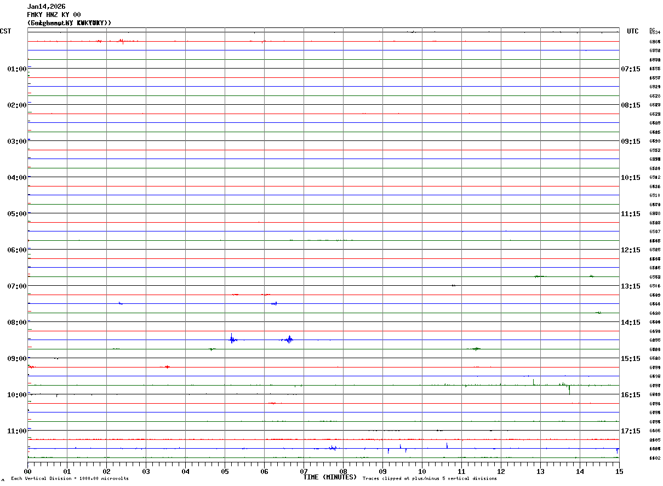Click the 16:15 UTC row label

(631, 395)
